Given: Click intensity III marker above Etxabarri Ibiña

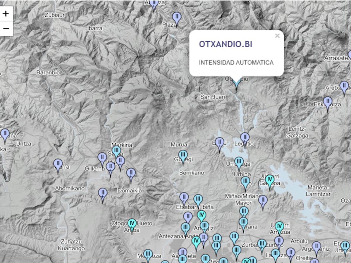Looking at the screenshot, I should coord(198,200).
